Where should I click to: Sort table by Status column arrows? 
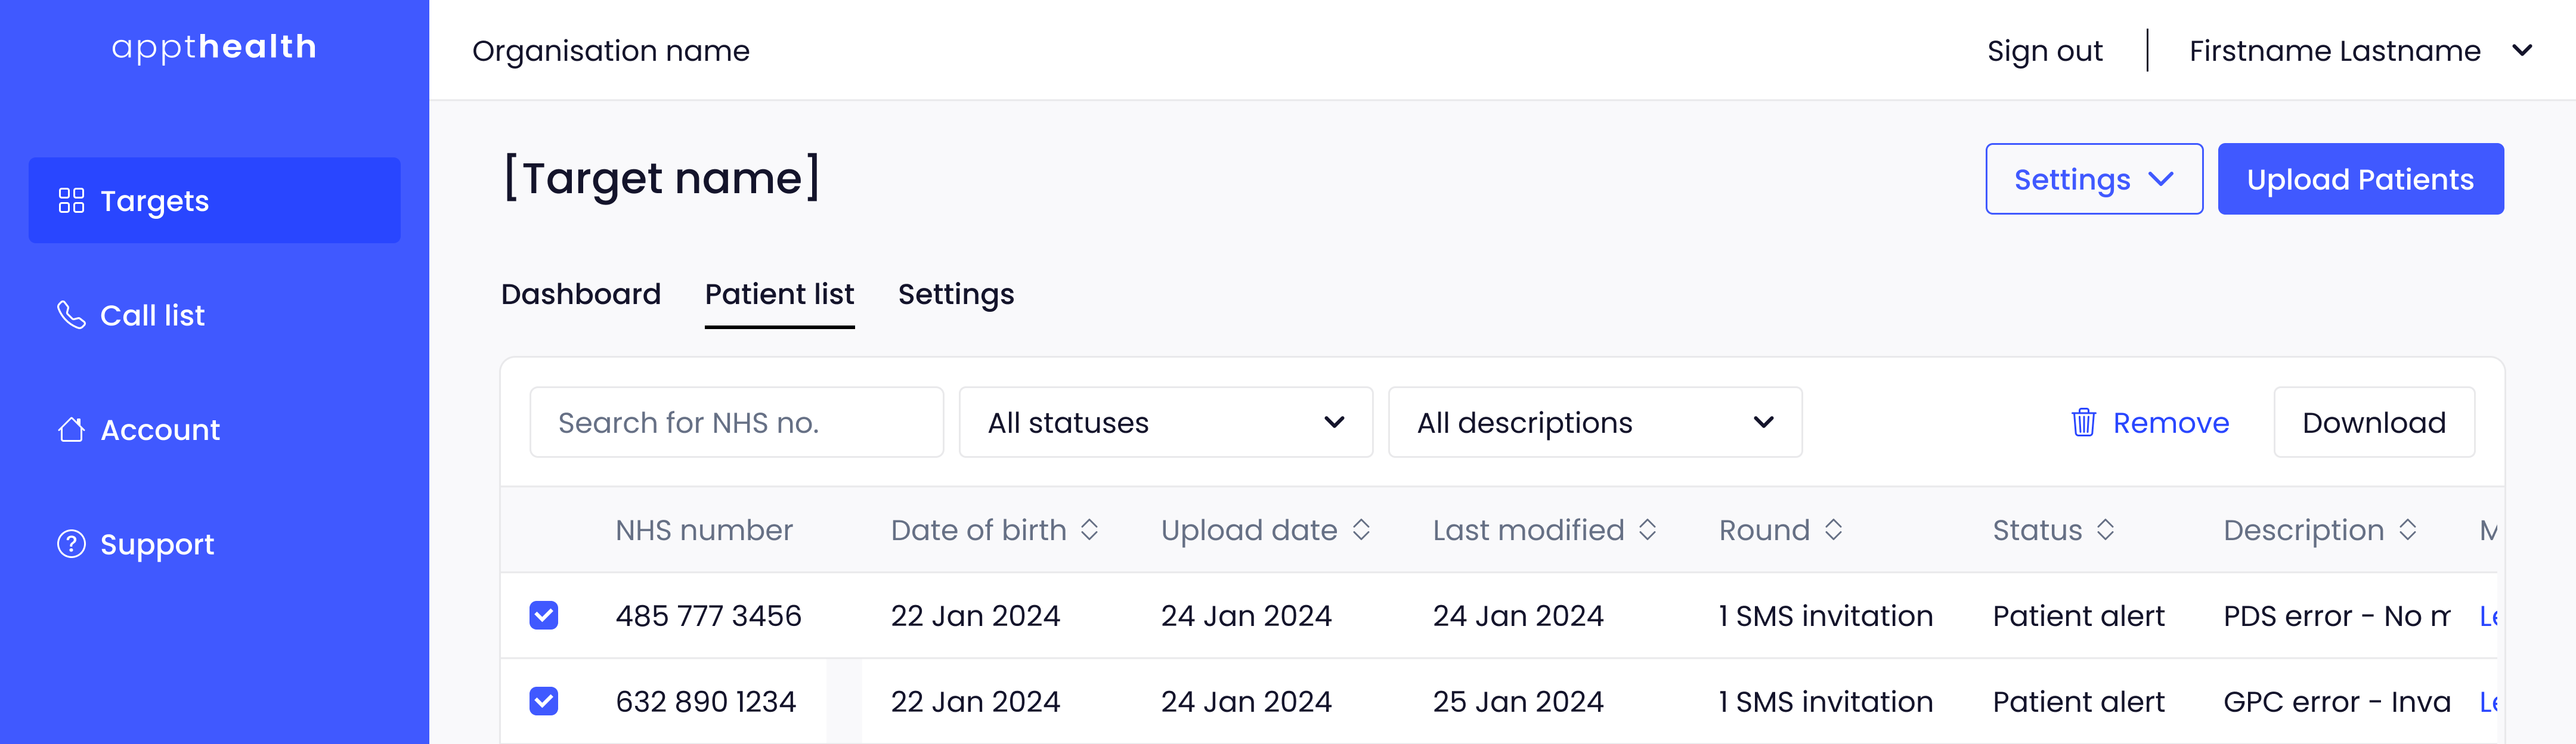[2106, 530]
